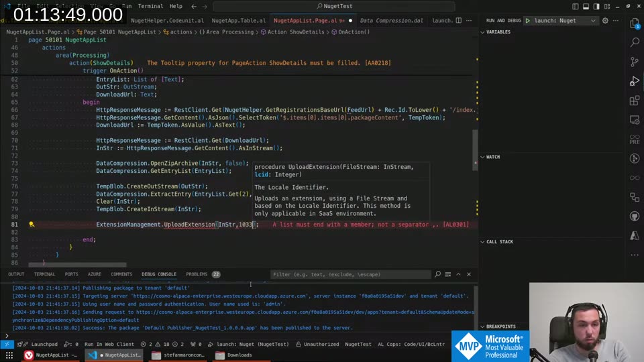Open the Source Control view
The width and height of the screenshot is (644, 362).
pyautogui.click(x=635, y=62)
